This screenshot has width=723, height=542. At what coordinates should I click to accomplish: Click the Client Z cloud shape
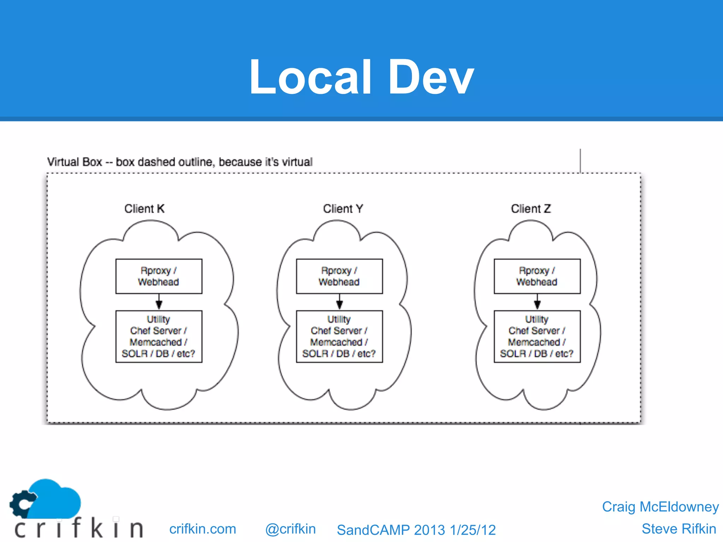pos(537,383)
